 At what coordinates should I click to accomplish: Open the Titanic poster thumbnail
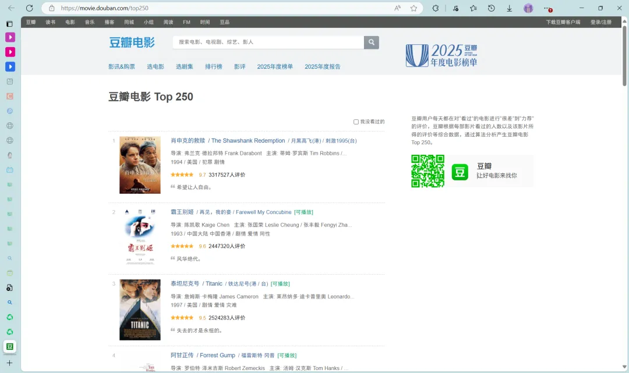coord(140,310)
